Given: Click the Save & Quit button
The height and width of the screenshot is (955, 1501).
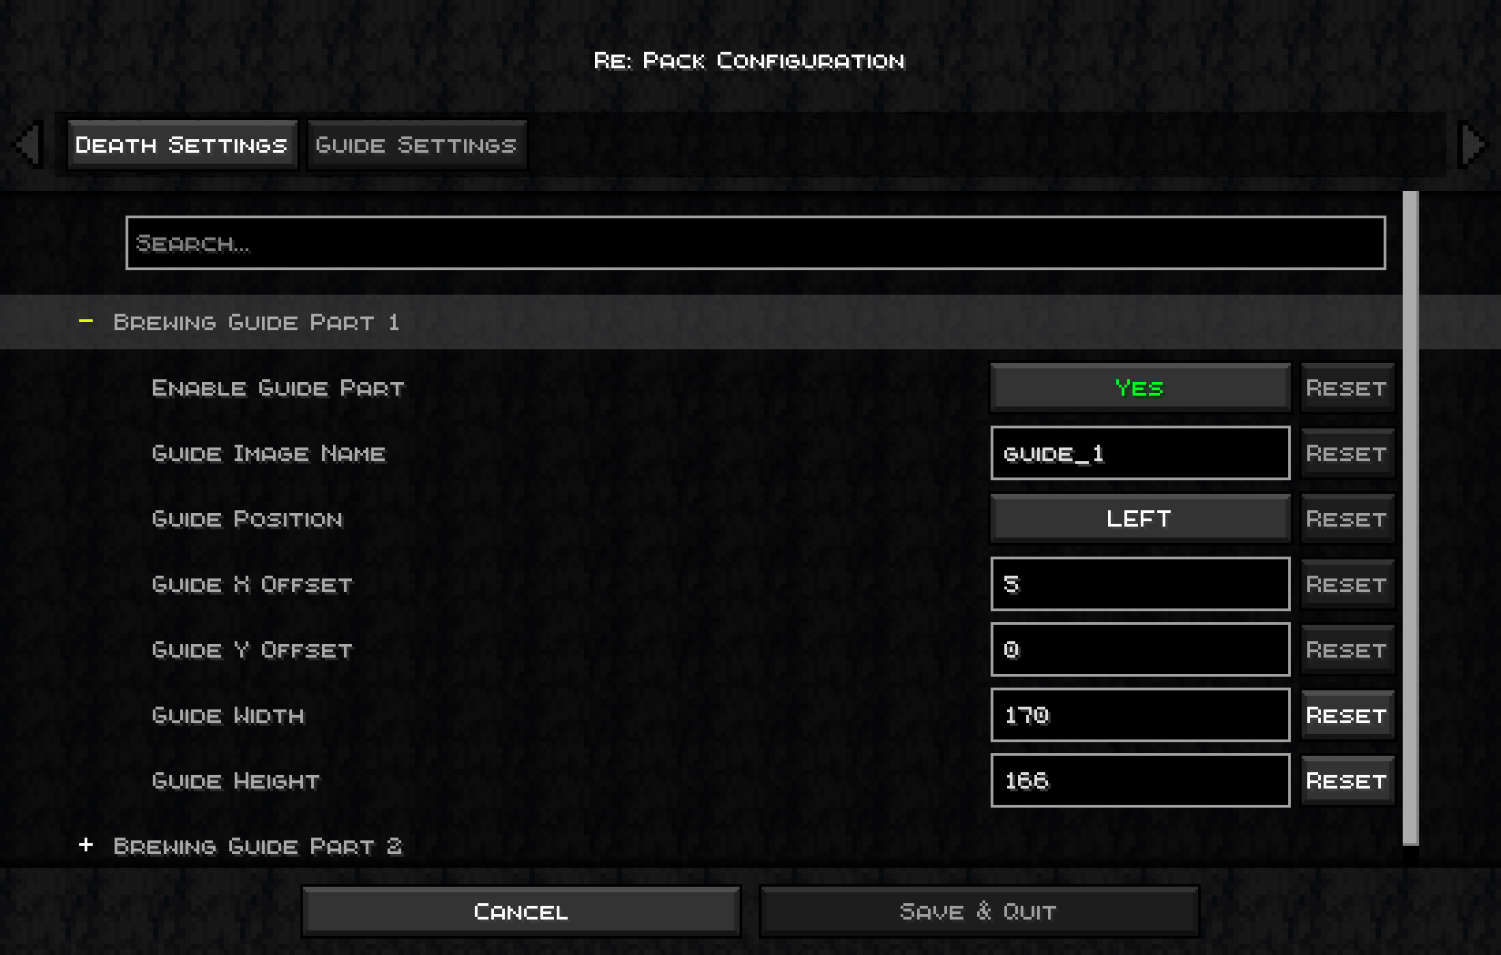Looking at the screenshot, I should (x=979, y=911).
